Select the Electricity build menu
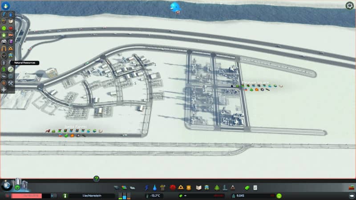The image size is (356, 200). (x=147, y=188)
